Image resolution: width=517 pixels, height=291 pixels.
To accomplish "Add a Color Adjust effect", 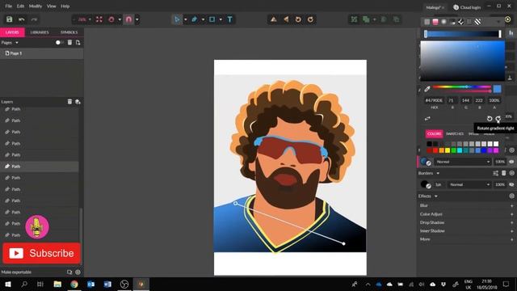I will coord(511,214).
